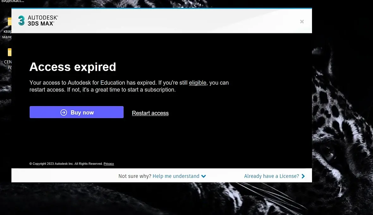Close the Autodesk 3ds Max dialog

(302, 21)
